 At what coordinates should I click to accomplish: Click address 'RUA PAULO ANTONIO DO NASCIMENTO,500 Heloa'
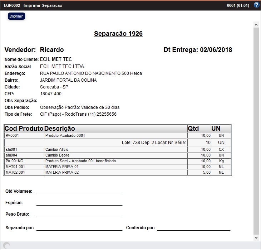coord(91,73)
